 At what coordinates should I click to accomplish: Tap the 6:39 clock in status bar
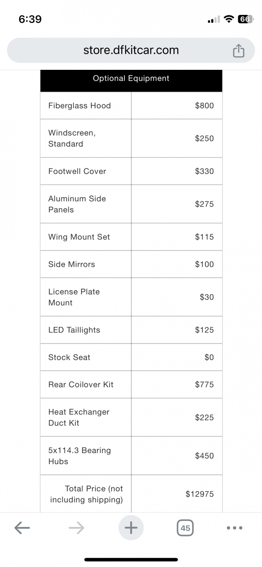(30, 19)
